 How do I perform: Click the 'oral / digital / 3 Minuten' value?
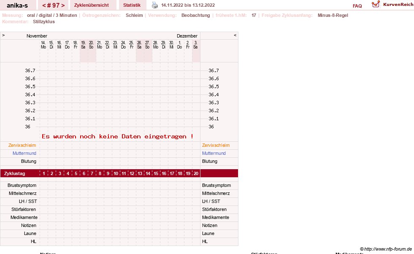[x=52, y=15]
